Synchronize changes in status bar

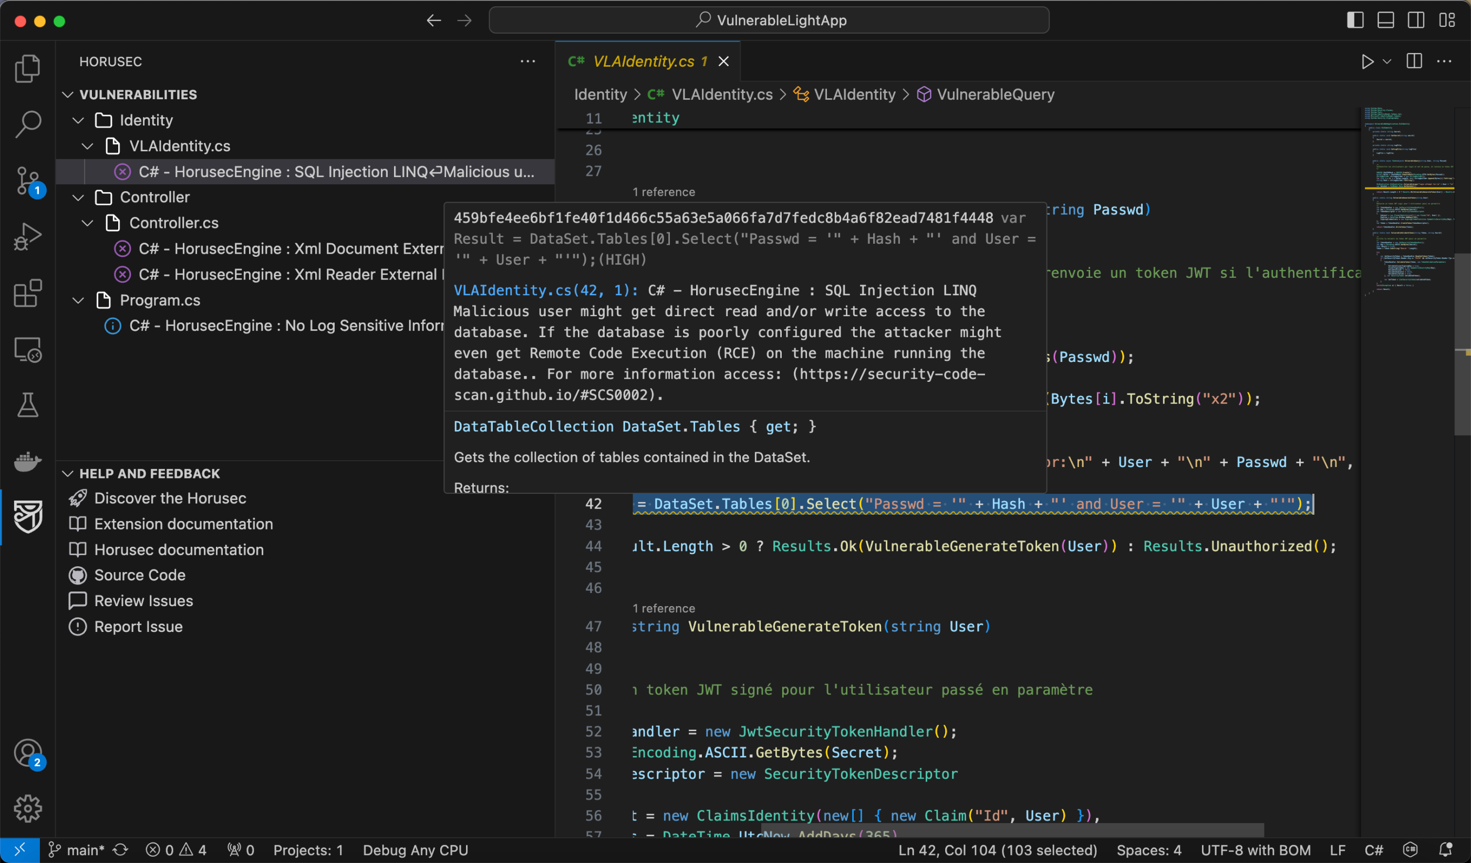tap(121, 850)
